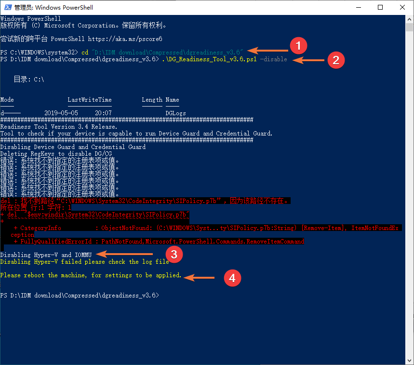Click the red callout badge numbered 1

pos(298,46)
